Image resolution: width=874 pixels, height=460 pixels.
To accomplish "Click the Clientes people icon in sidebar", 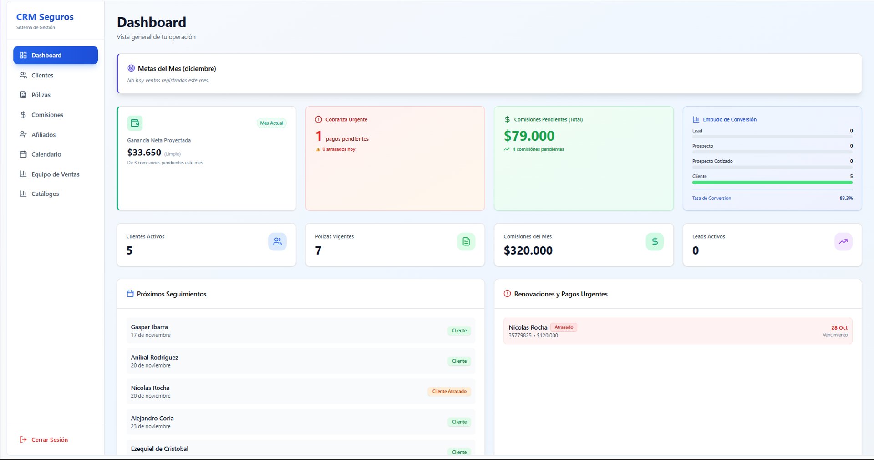I will (x=23, y=75).
